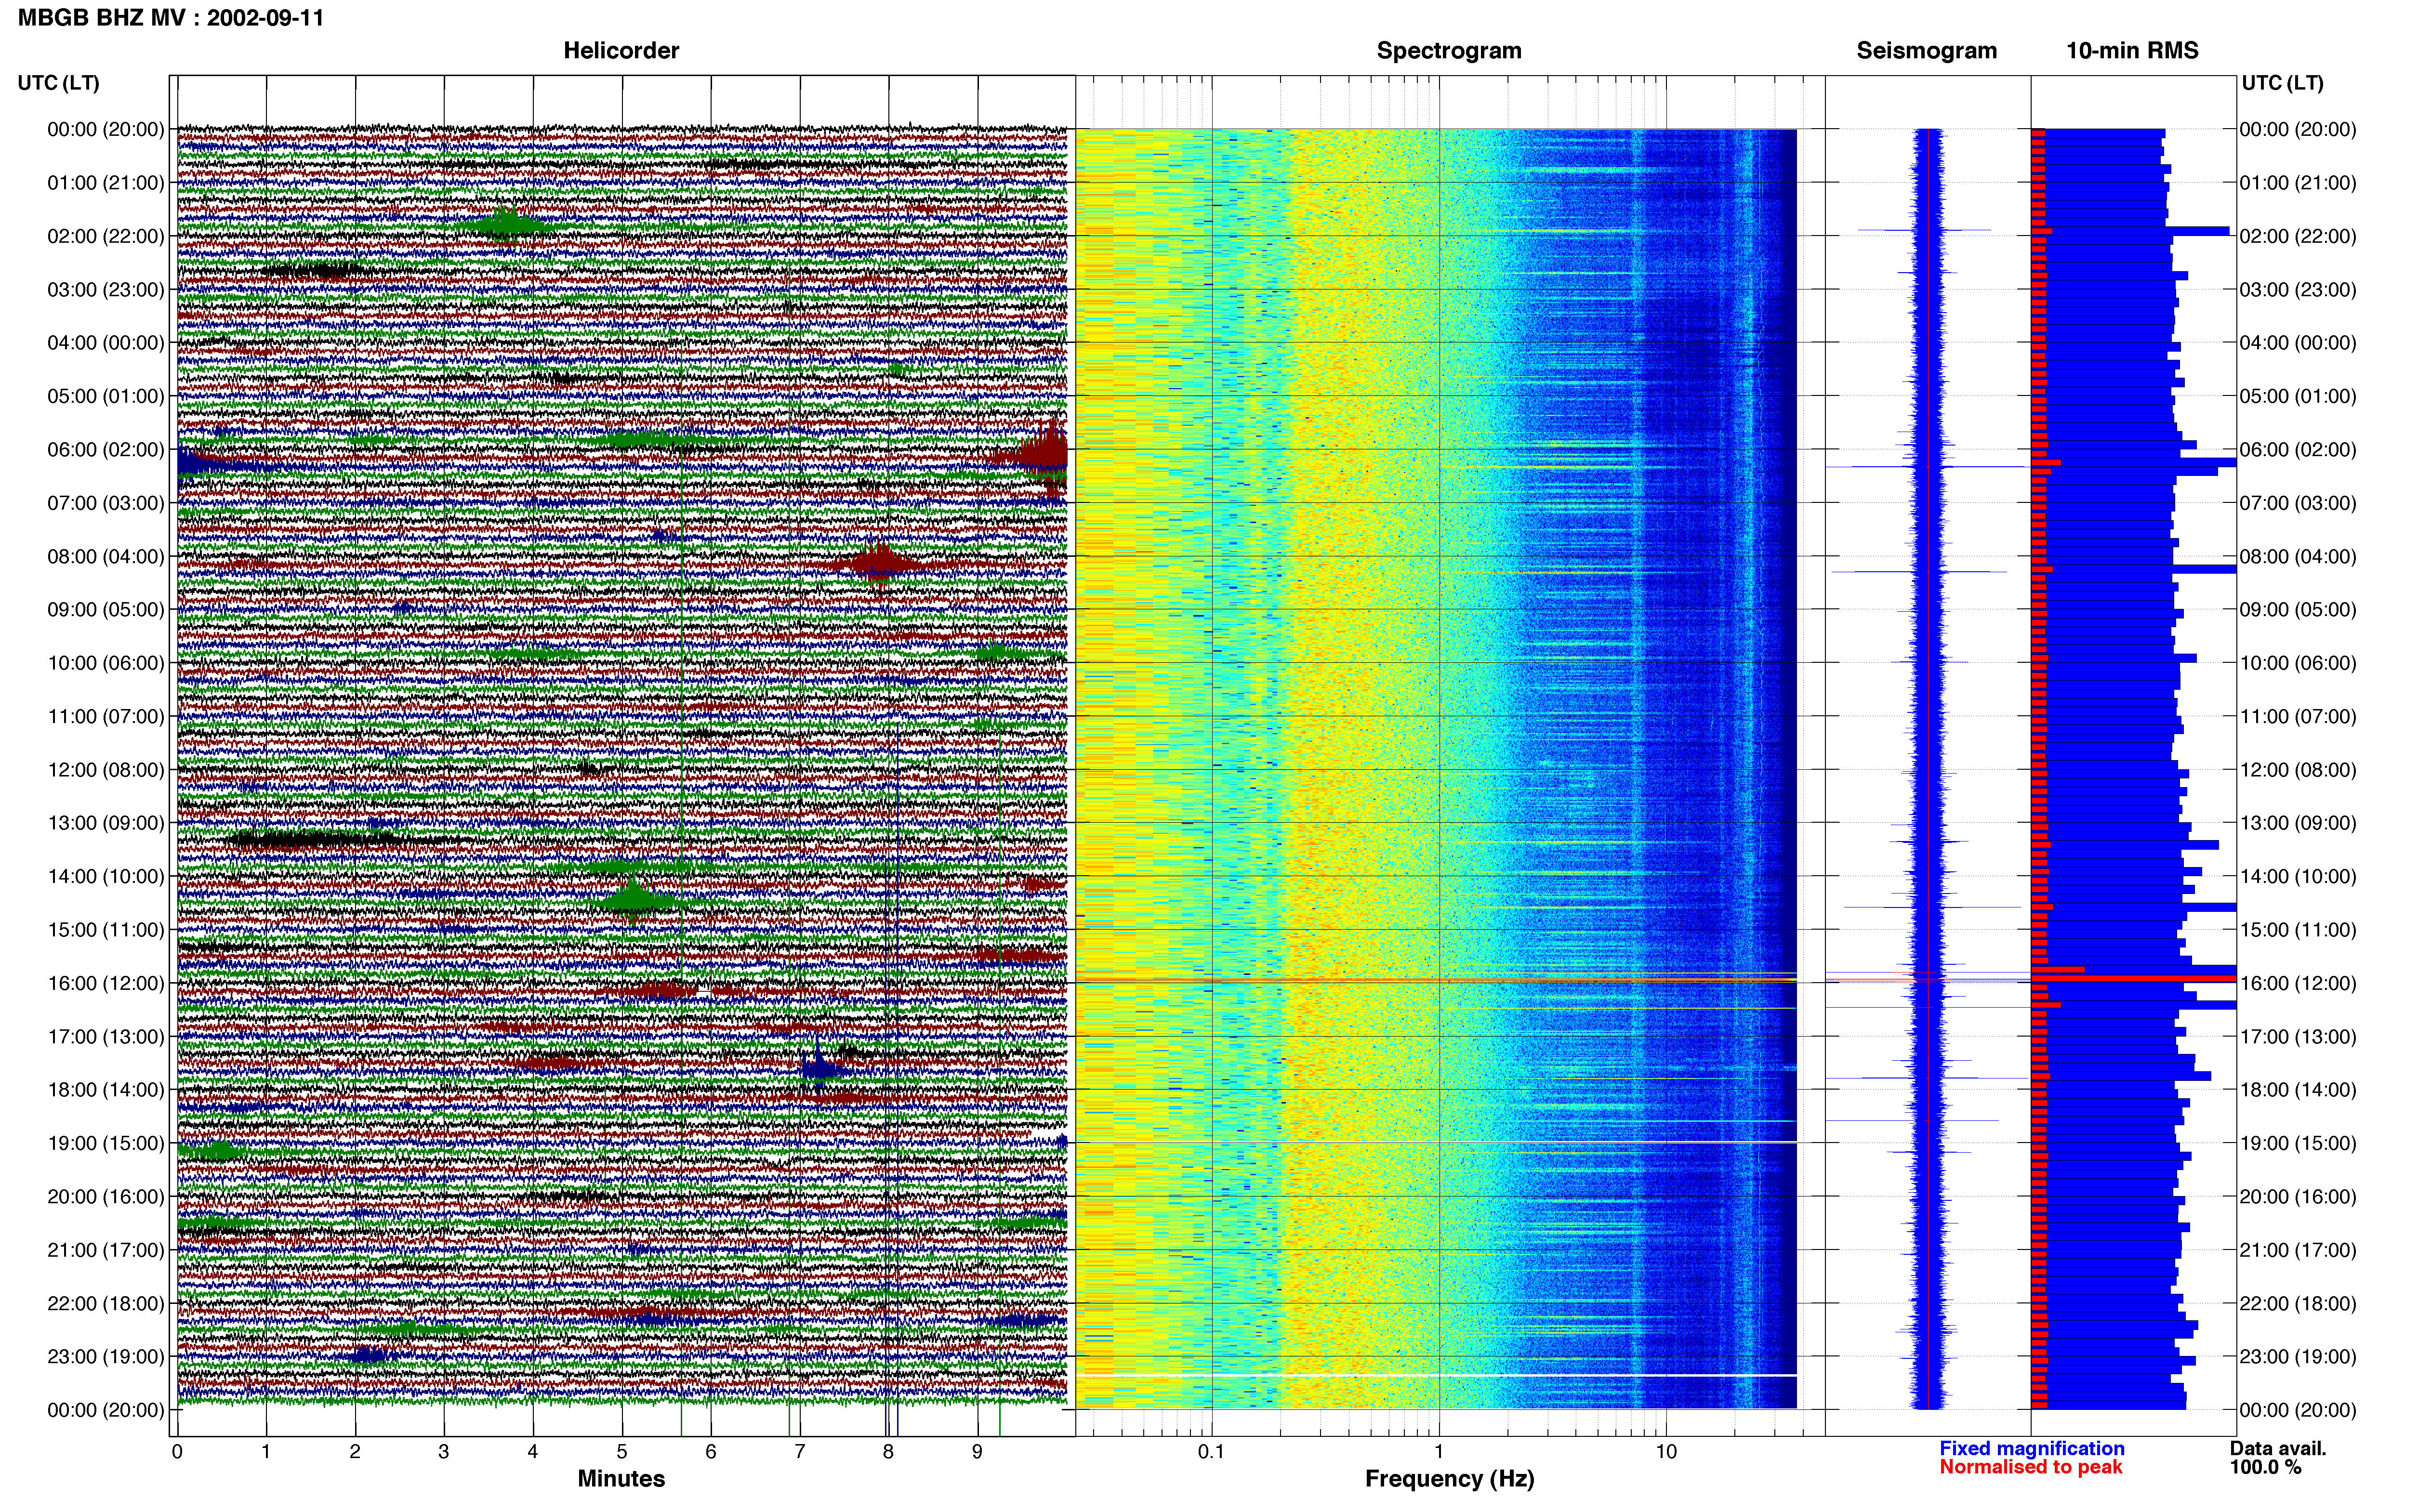Click the 'Spectrogram' panel heading
This screenshot has height=1512, width=2418.
(1449, 51)
